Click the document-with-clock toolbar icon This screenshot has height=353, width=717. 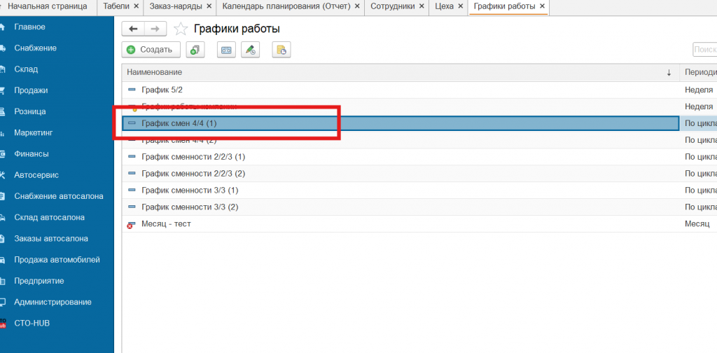pyautogui.click(x=281, y=50)
